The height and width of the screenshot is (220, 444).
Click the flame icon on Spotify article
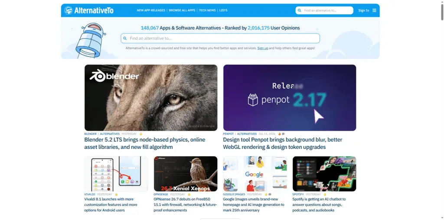coord(325,194)
